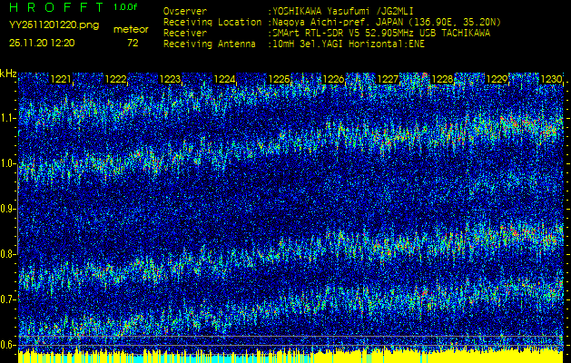
Task: Click the 1.0 frequency axis label
Action: point(8,163)
